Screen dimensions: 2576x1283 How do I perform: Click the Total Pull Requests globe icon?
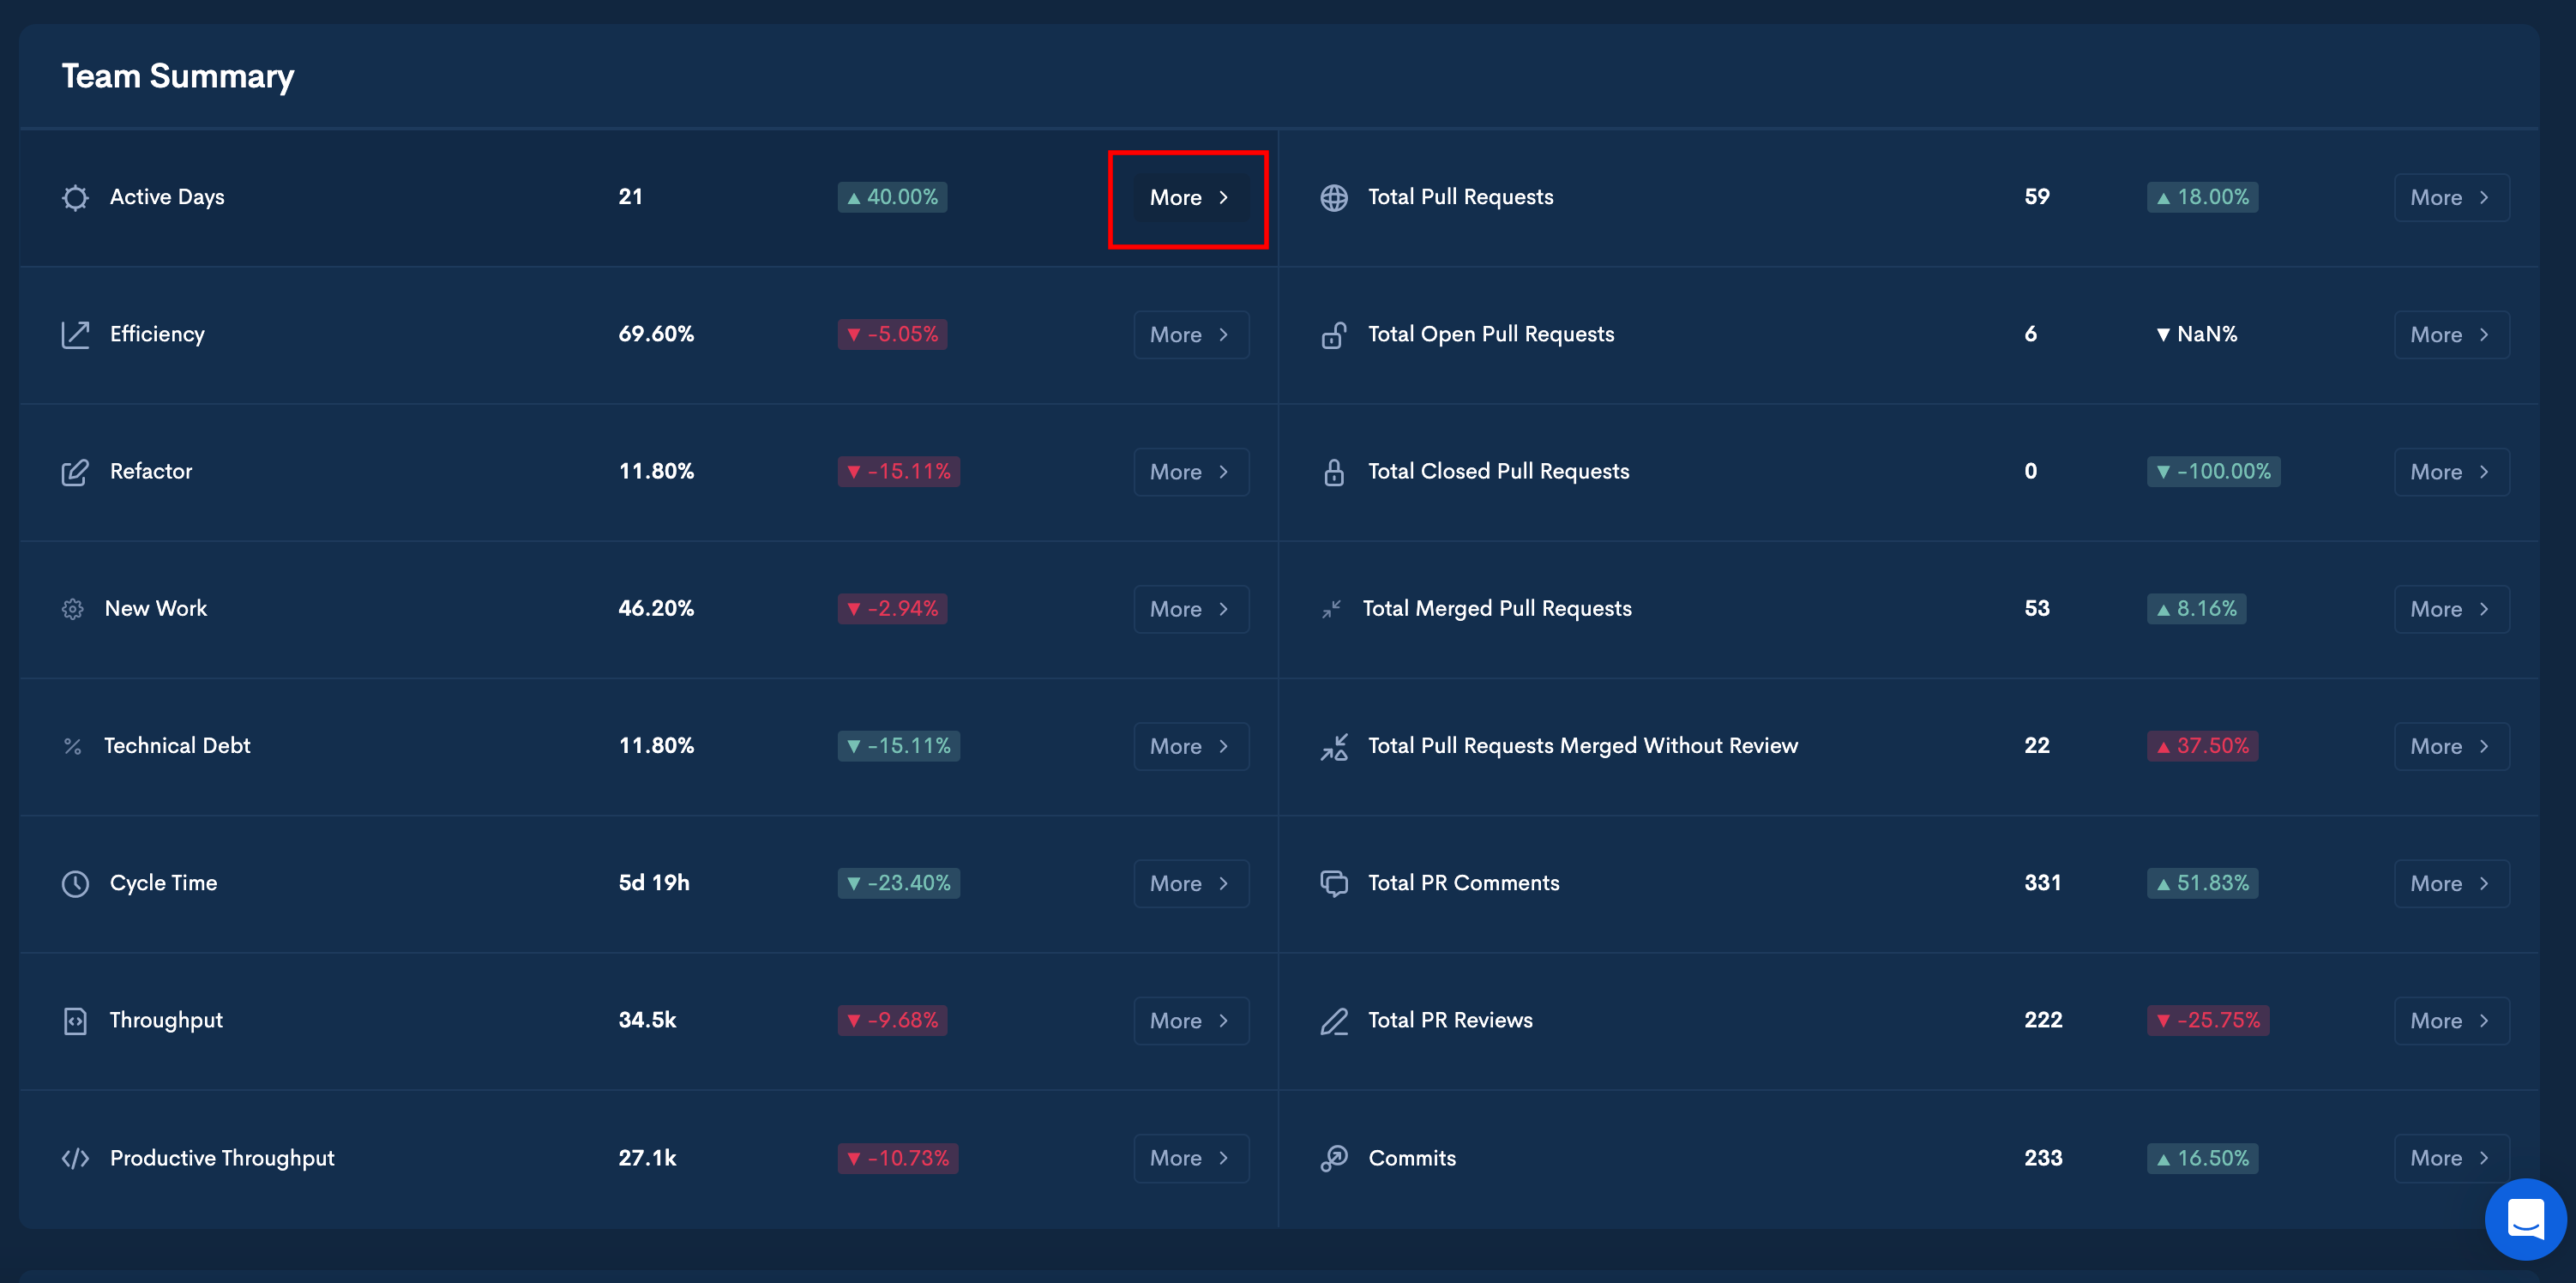coord(1334,198)
